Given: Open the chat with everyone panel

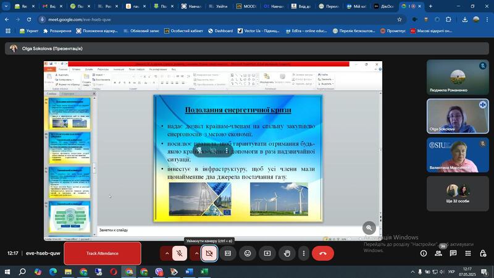Looking at the screenshot, I should point(453,253).
